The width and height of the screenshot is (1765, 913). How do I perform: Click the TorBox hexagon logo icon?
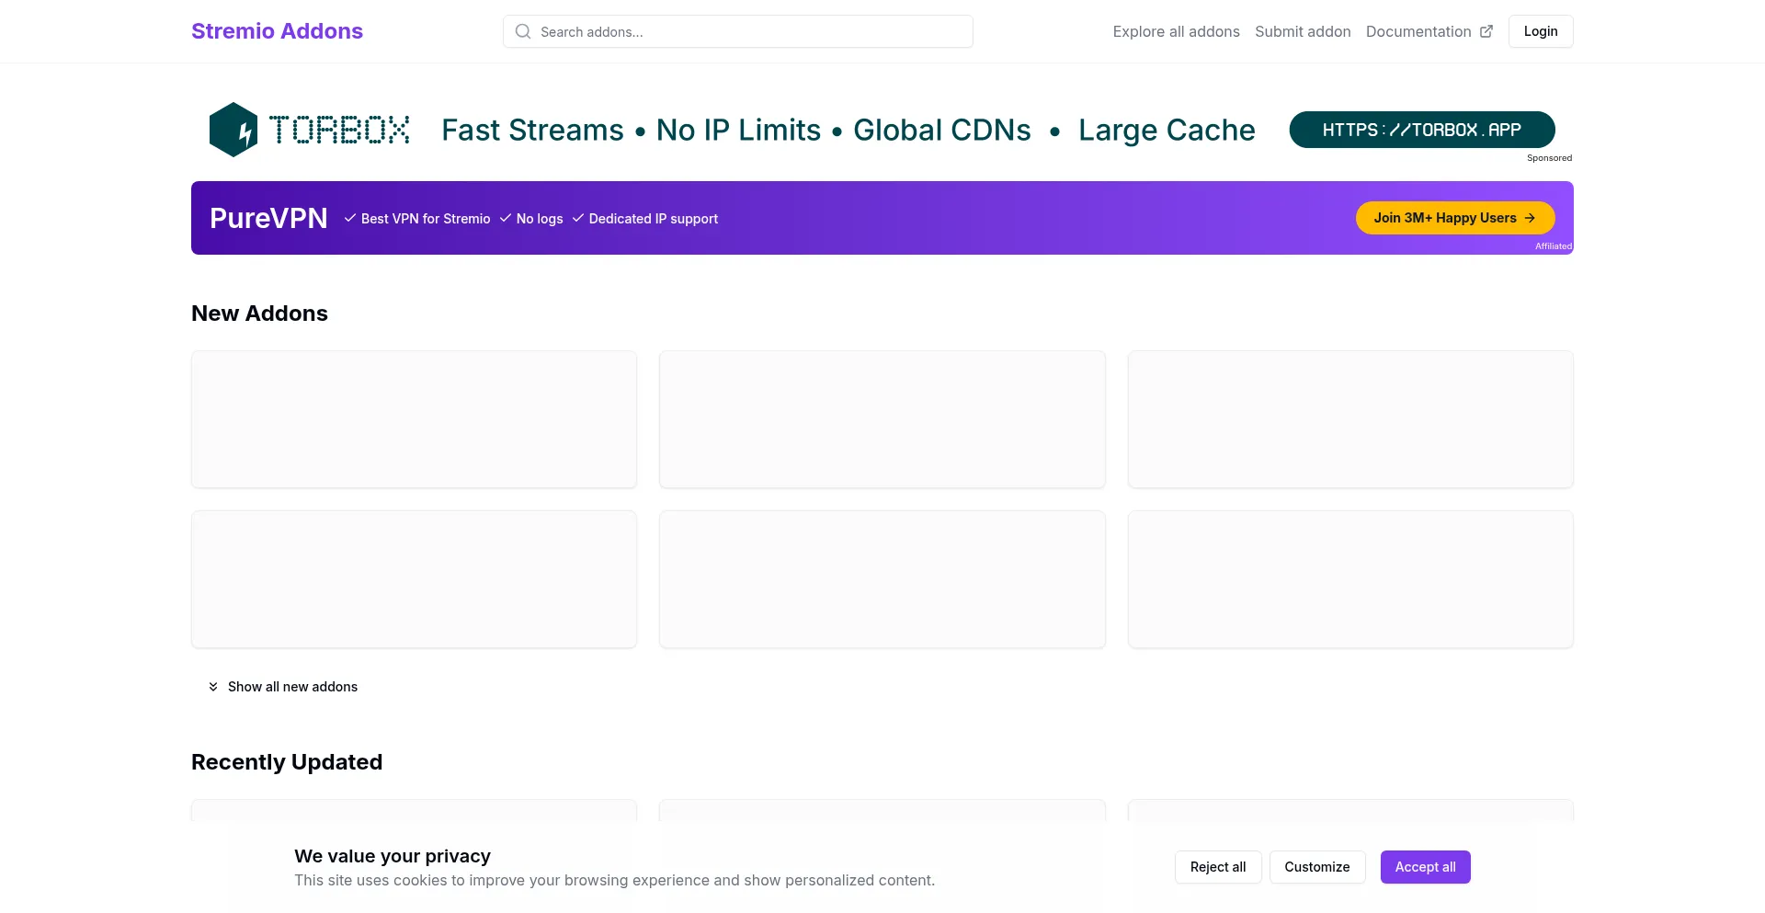(233, 130)
